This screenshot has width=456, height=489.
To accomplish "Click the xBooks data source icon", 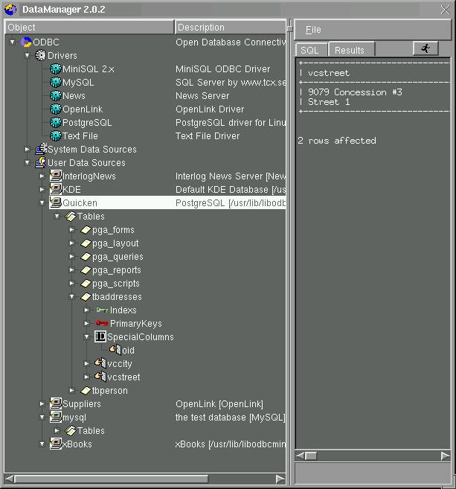I will click(x=56, y=444).
